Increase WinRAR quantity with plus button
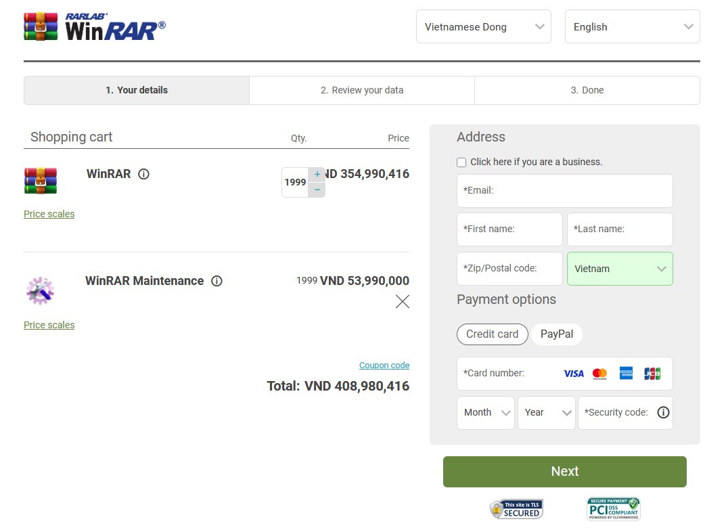The height and width of the screenshot is (530, 705). pos(317,174)
